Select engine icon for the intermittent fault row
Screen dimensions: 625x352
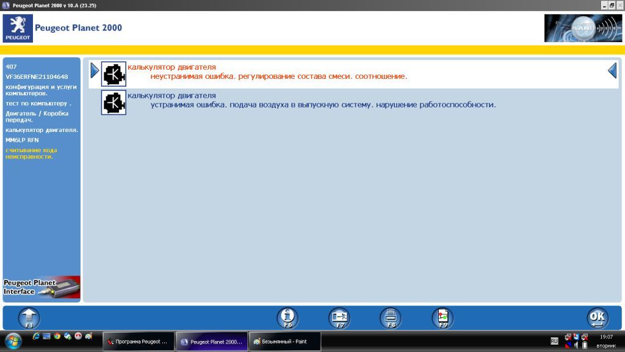[x=114, y=103]
